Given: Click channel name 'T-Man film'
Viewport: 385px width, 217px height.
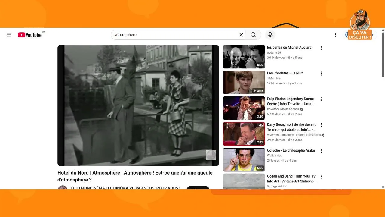Looking at the screenshot, I should pyautogui.click(x=274, y=78).
